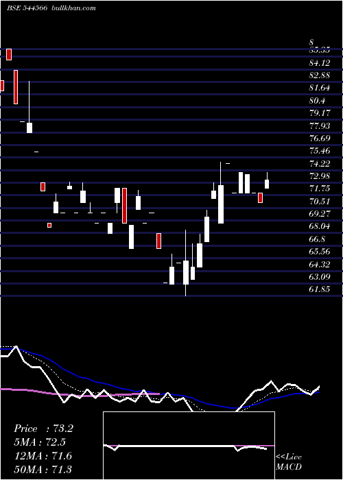
Task: Click the 50MA : 71.3 readout
Action: point(43,469)
